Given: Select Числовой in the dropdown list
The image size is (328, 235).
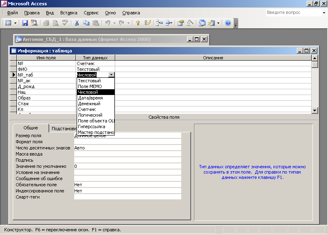Looking at the screenshot, I should coord(96,92).
